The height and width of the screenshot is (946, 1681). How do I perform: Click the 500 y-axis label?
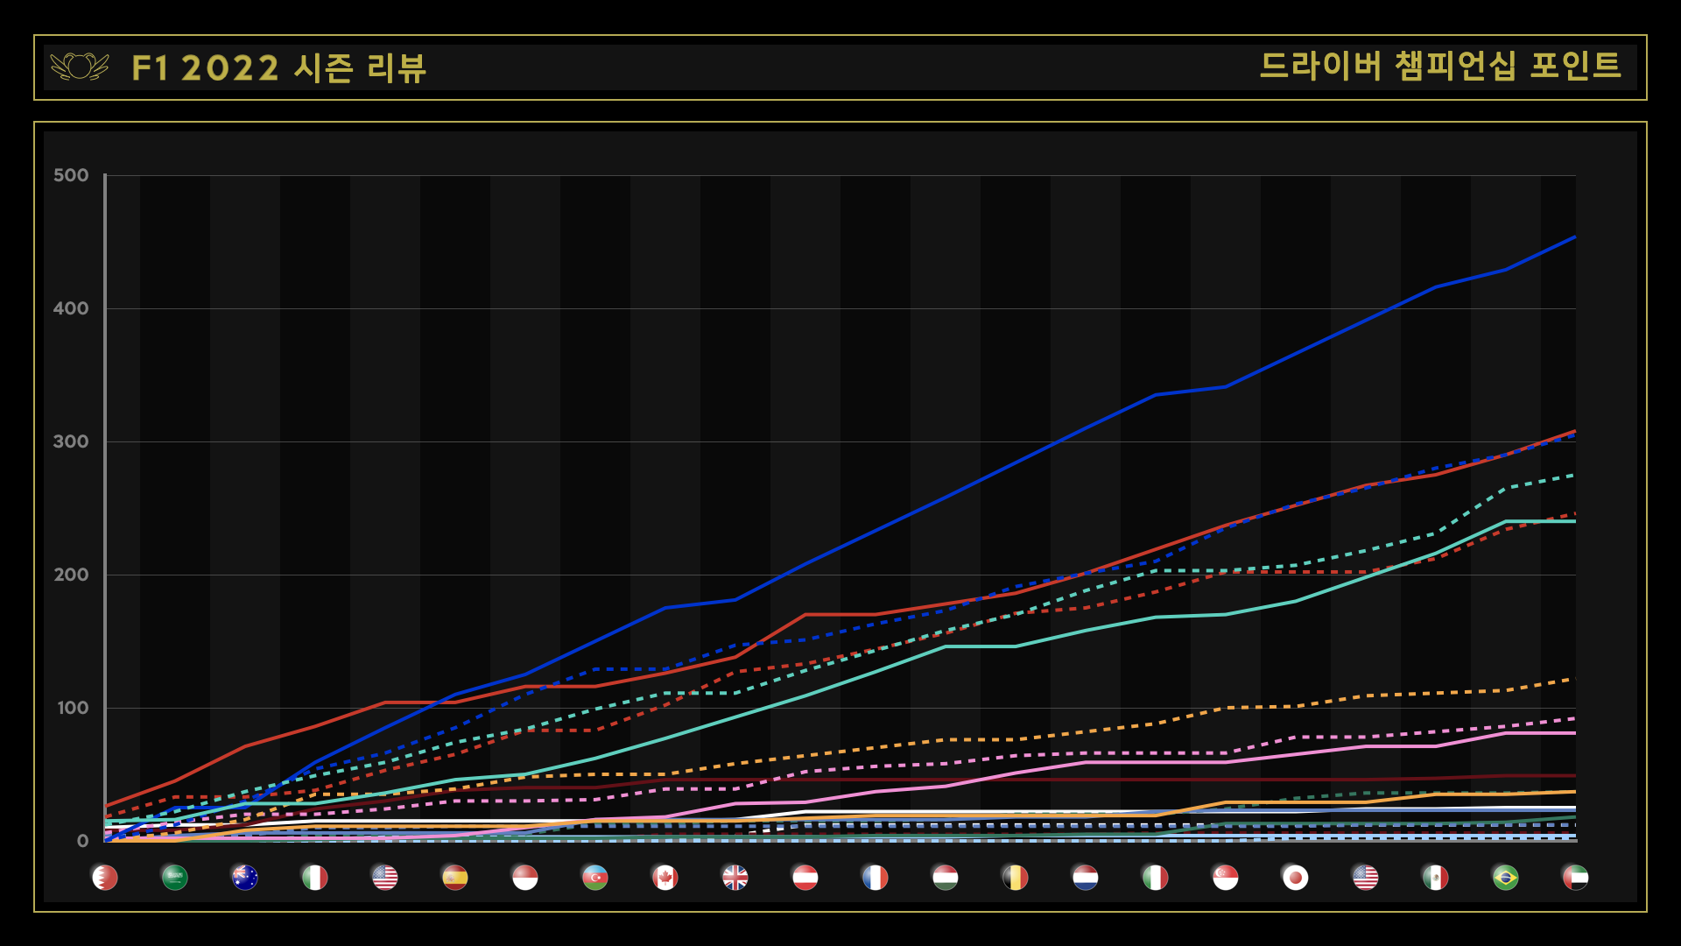click(x=71, y=175)
